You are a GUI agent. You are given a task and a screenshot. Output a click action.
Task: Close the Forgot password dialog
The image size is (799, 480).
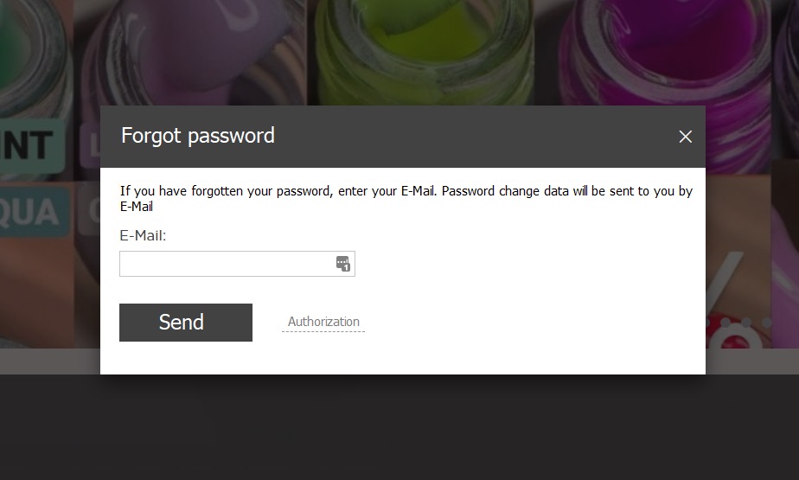[686, 137]
